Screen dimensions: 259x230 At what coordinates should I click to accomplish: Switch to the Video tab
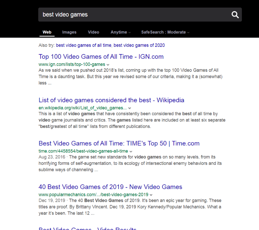(93, 32)
